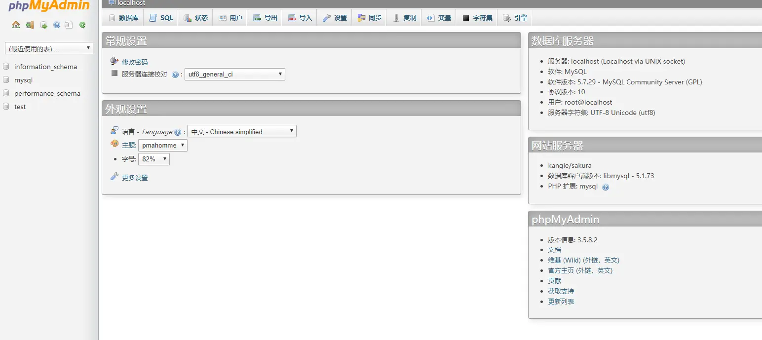
Task: Click the text 版本信息: 3.5.8.2
Action: 572,240
